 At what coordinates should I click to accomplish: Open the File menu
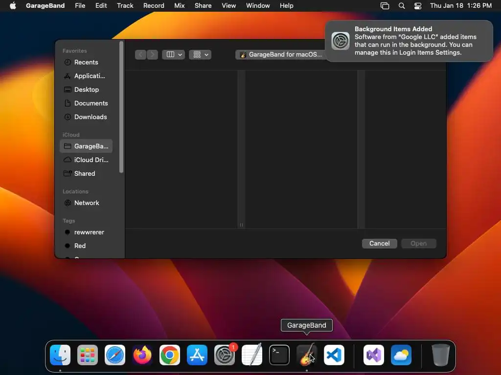[x=80, y=6]
